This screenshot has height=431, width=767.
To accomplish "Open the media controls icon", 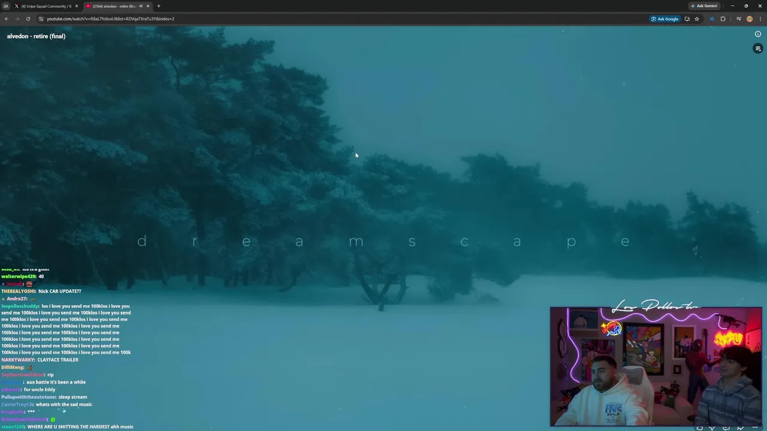I will 738,19.
